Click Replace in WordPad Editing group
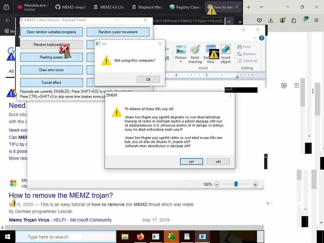 point(246,54)
